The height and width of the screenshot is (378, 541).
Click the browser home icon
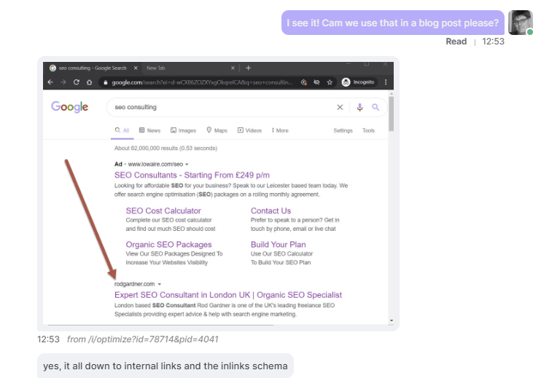(90, 82)
